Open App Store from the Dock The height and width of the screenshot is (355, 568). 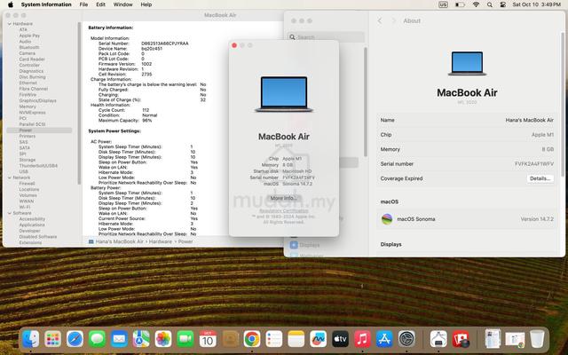pyautogui.click(x=384, y=339)
